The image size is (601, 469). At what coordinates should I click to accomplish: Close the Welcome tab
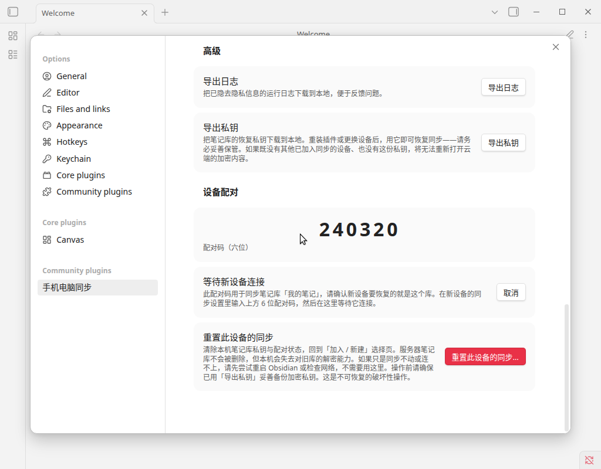tap(144, 13)
